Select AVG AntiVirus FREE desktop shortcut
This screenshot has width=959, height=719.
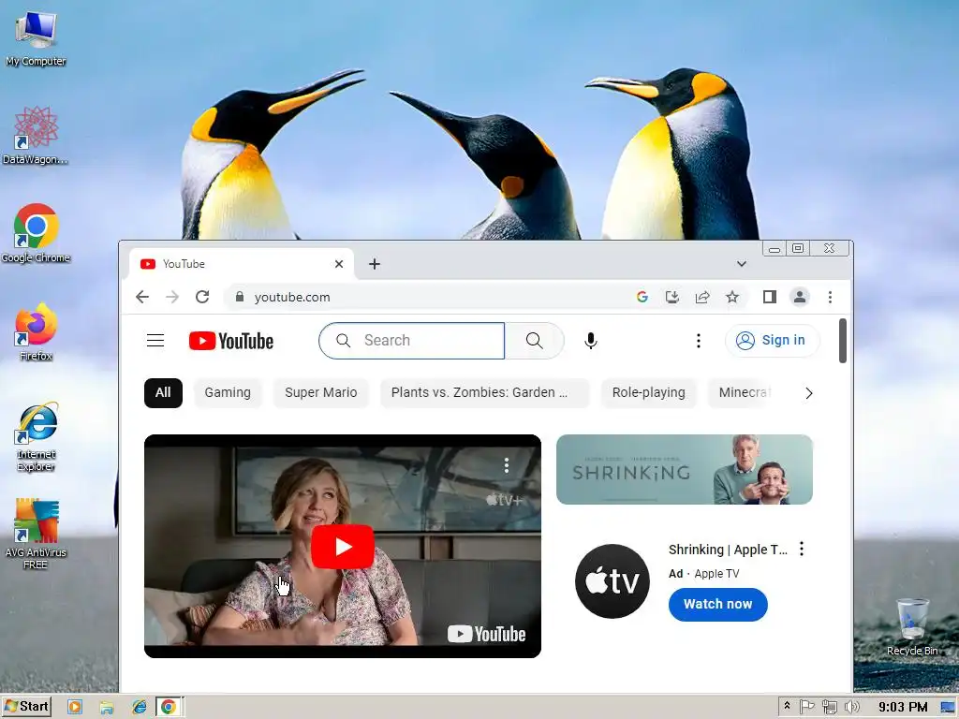click(x=36, y=535)
